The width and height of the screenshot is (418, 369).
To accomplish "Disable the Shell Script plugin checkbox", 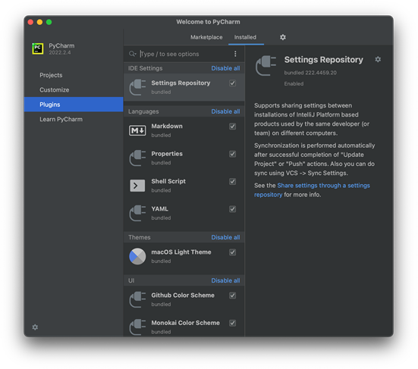I will point(232,181).
